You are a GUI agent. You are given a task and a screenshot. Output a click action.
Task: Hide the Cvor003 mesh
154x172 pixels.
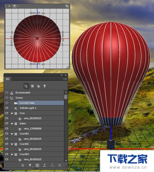pyautogui.click(x=7, y=154)
